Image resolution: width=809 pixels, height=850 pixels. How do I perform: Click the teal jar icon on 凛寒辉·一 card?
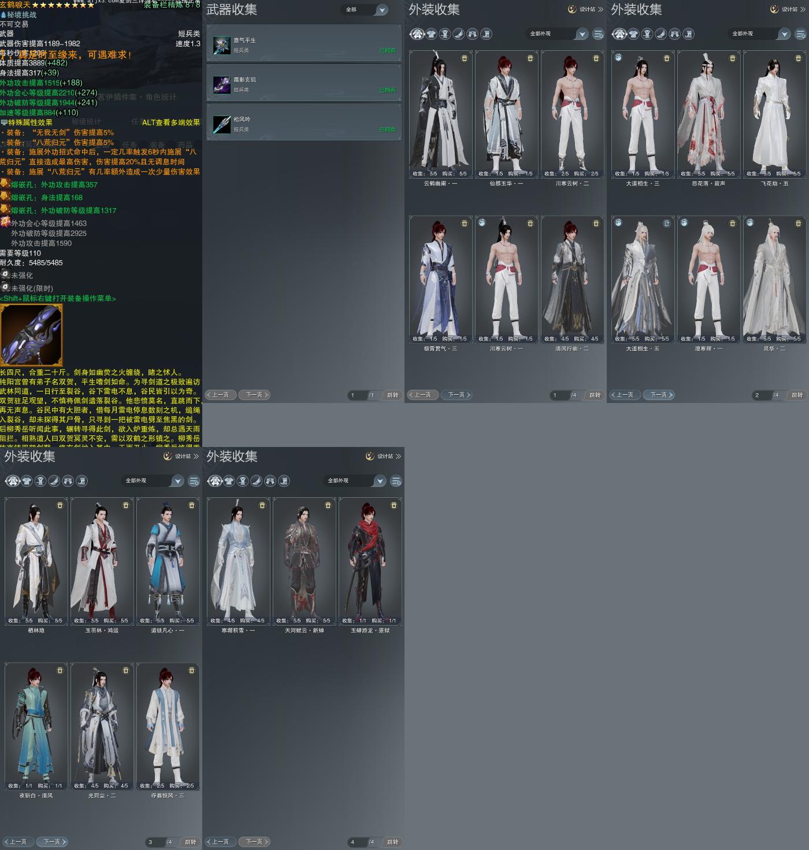click(x=684, y=222)
